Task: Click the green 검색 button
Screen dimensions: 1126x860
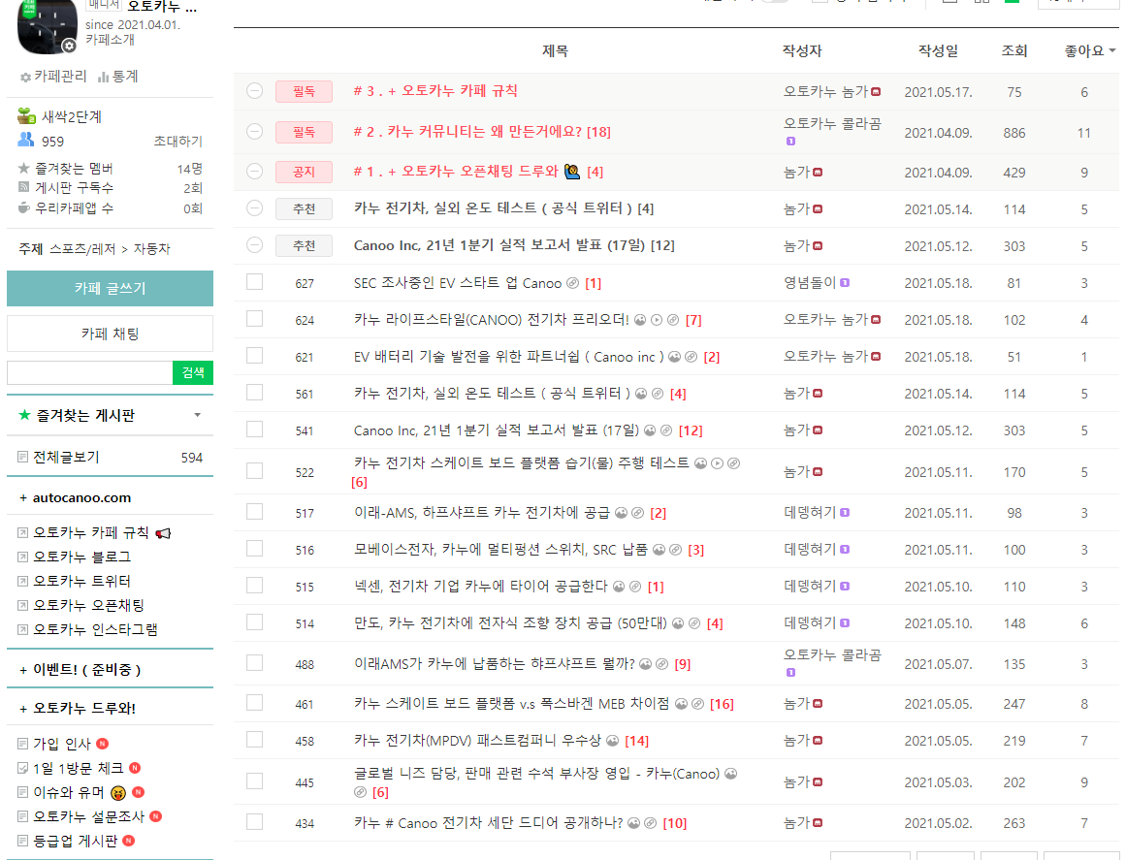Action: (193, 373)
